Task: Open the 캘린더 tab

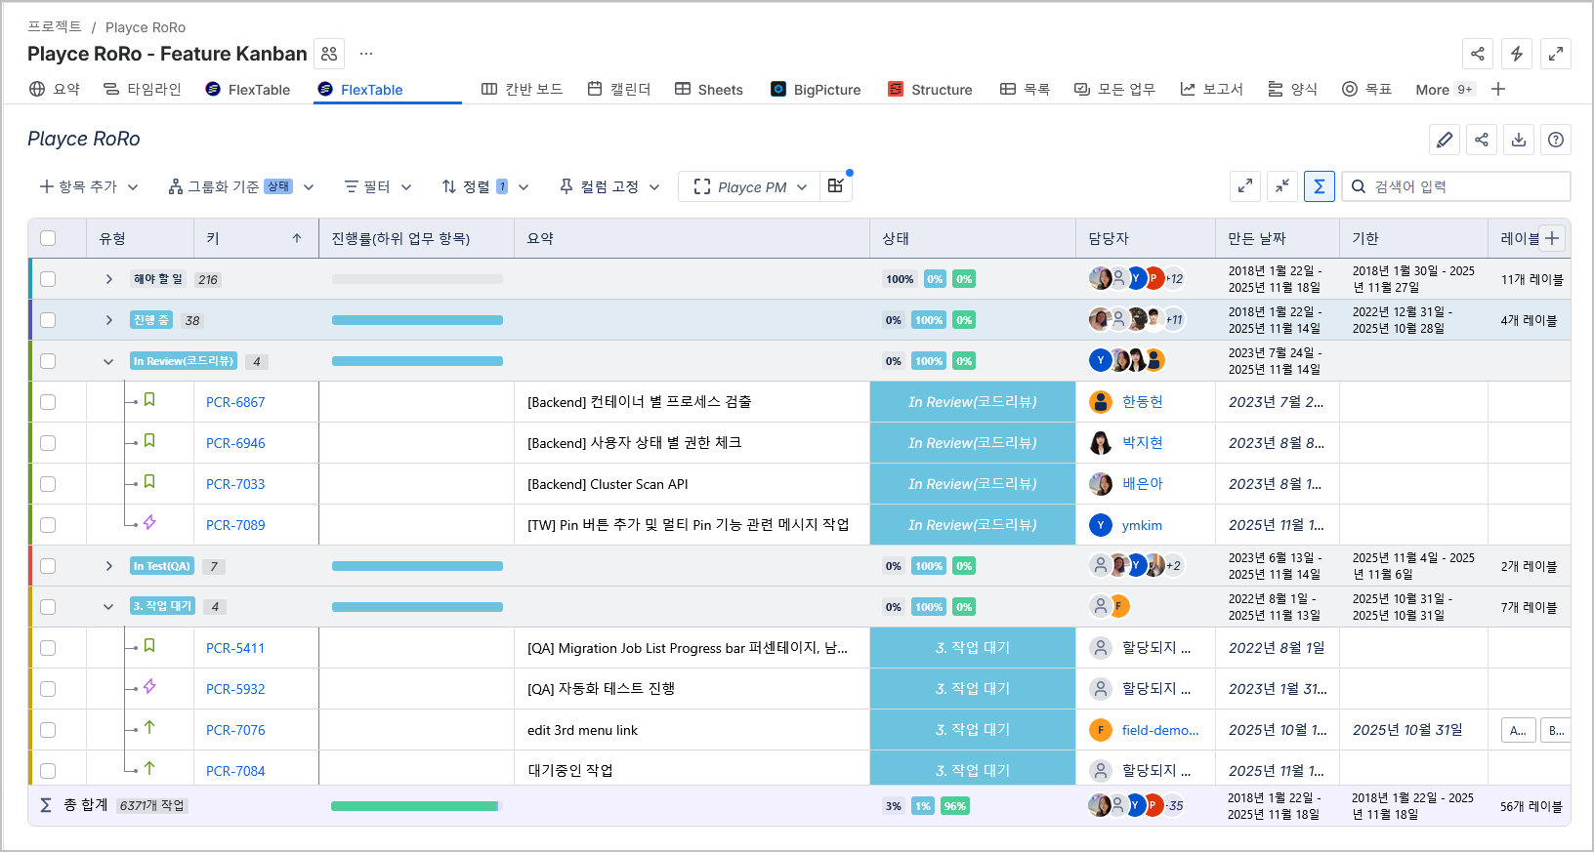Action: point(619,89)
